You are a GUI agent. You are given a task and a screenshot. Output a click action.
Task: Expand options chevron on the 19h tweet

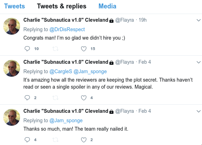tap(198, 20)
